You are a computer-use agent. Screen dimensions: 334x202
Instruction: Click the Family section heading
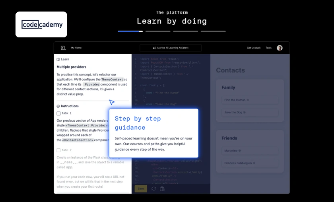coord(228,87)
